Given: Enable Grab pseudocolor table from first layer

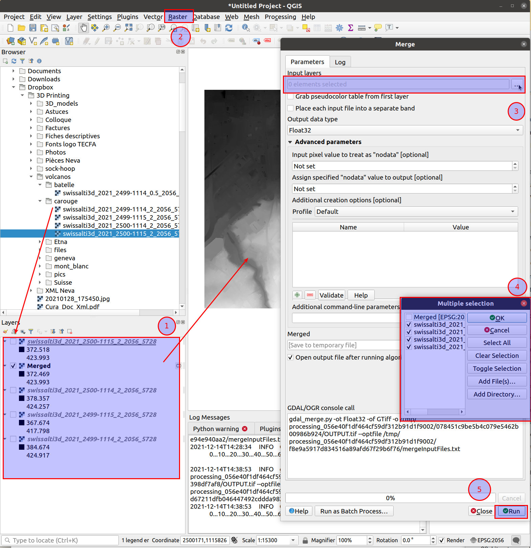Looking at the screenshot, I should 290,97.
